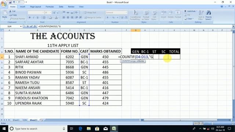This screenshot has width=235, height=132.
Task: Click Decrease Indent icon
Action: (77, 18)
